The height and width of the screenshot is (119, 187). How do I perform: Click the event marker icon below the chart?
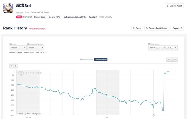[x=154, y=115]
